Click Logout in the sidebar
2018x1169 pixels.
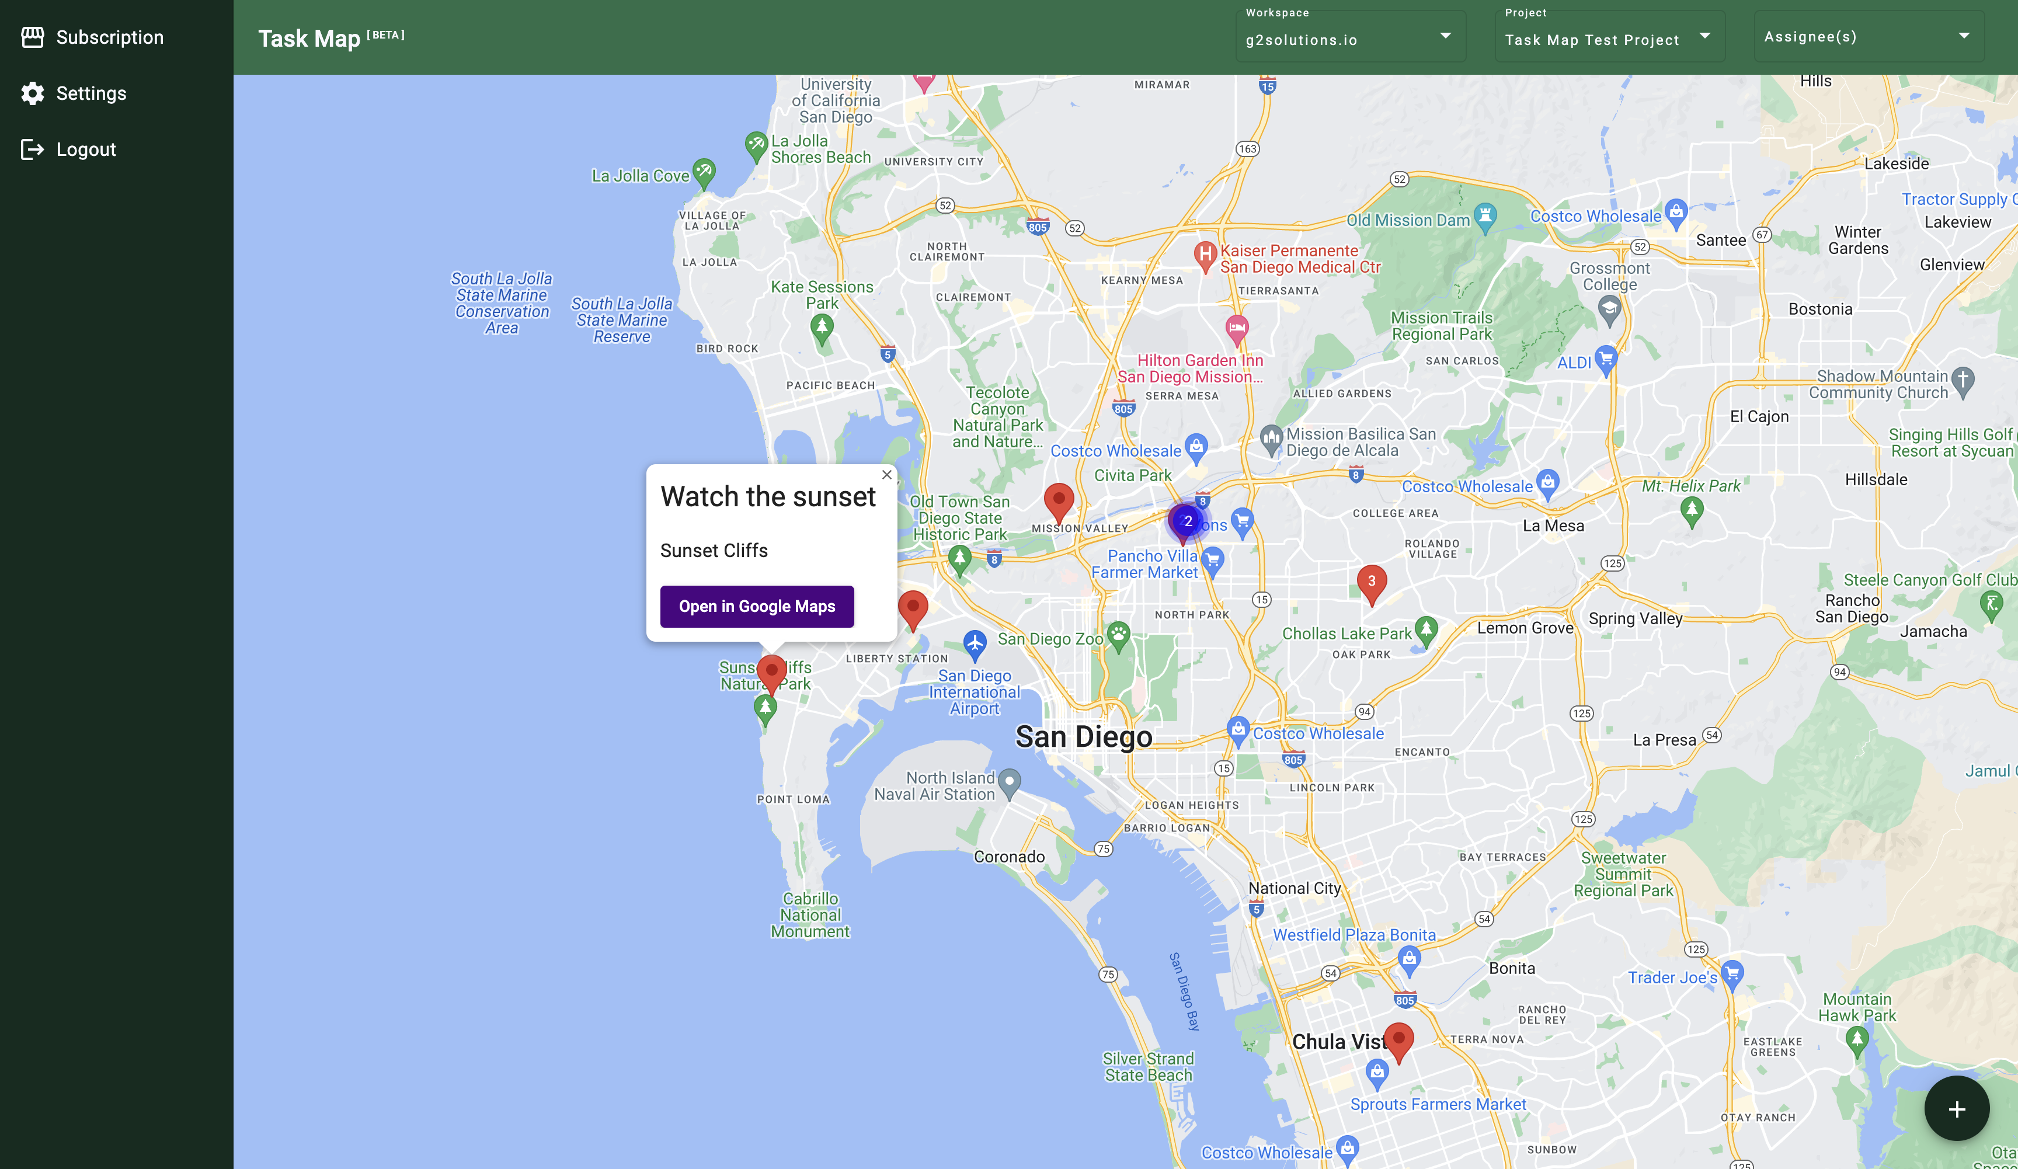point(85,149)
